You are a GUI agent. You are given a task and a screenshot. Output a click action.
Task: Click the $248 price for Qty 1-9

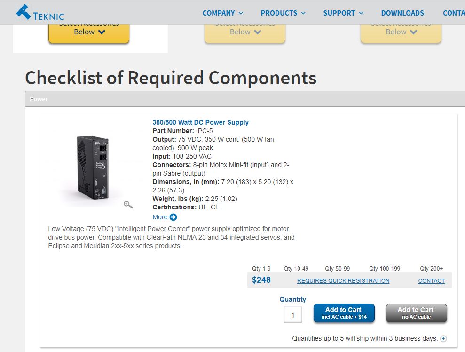pyautogui.click(x=261, y=280)
